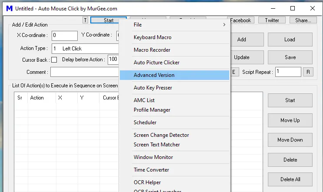
Task: Click the Twitter button
Action: tap(272, 20)
